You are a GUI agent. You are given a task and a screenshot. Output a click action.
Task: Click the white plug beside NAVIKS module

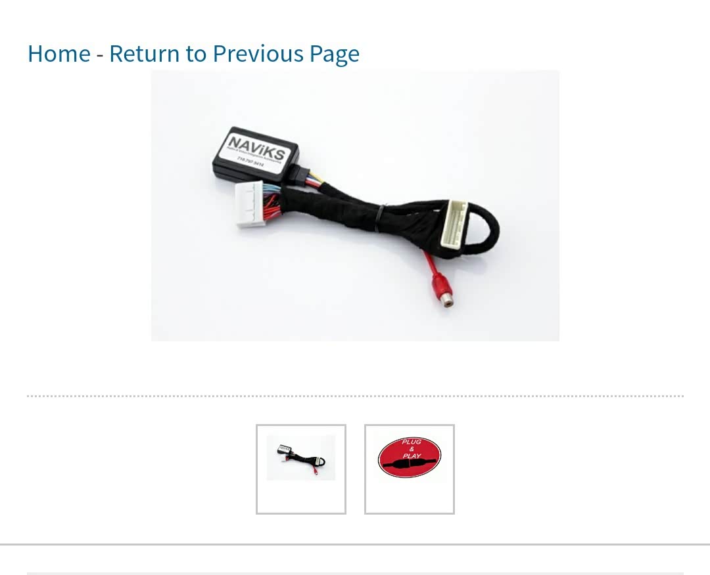250,204
